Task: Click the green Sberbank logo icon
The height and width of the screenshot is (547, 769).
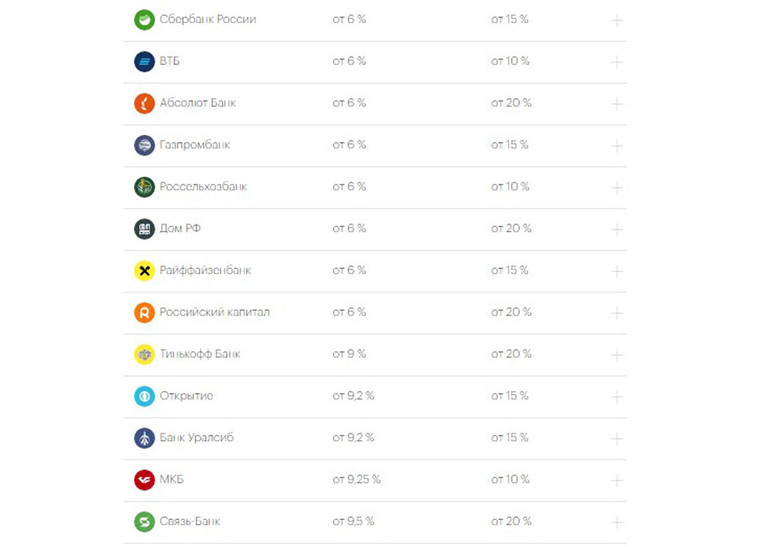Action: coord(144,20)
